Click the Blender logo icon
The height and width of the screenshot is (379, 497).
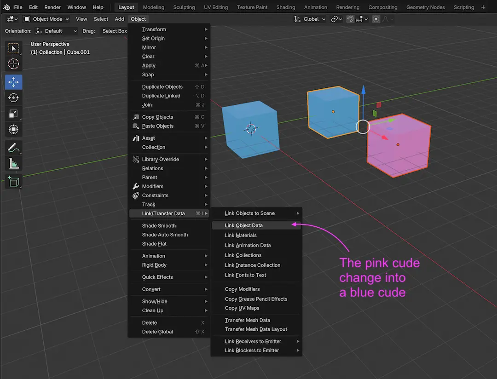(x=6, y=7)
